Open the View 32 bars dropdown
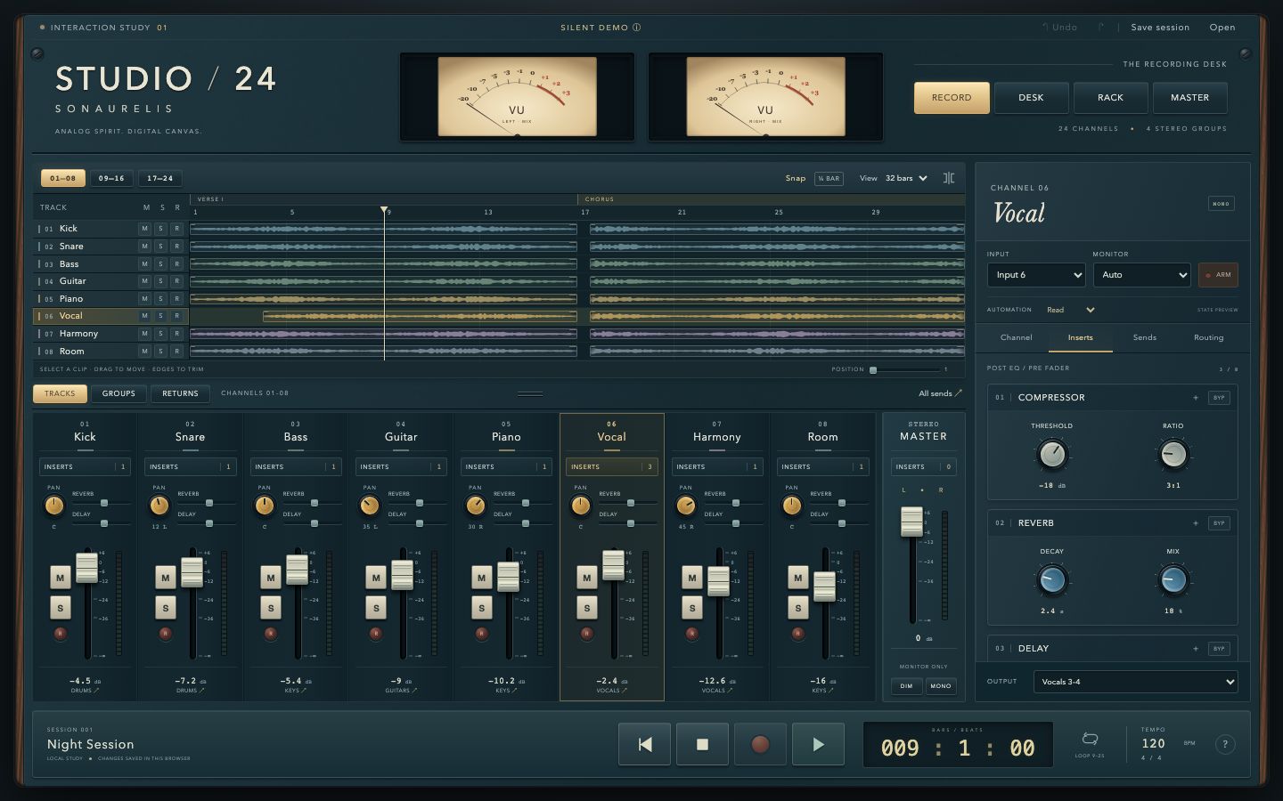The height and width of the screenshot is (801, 1283). (x=906, y=178)
